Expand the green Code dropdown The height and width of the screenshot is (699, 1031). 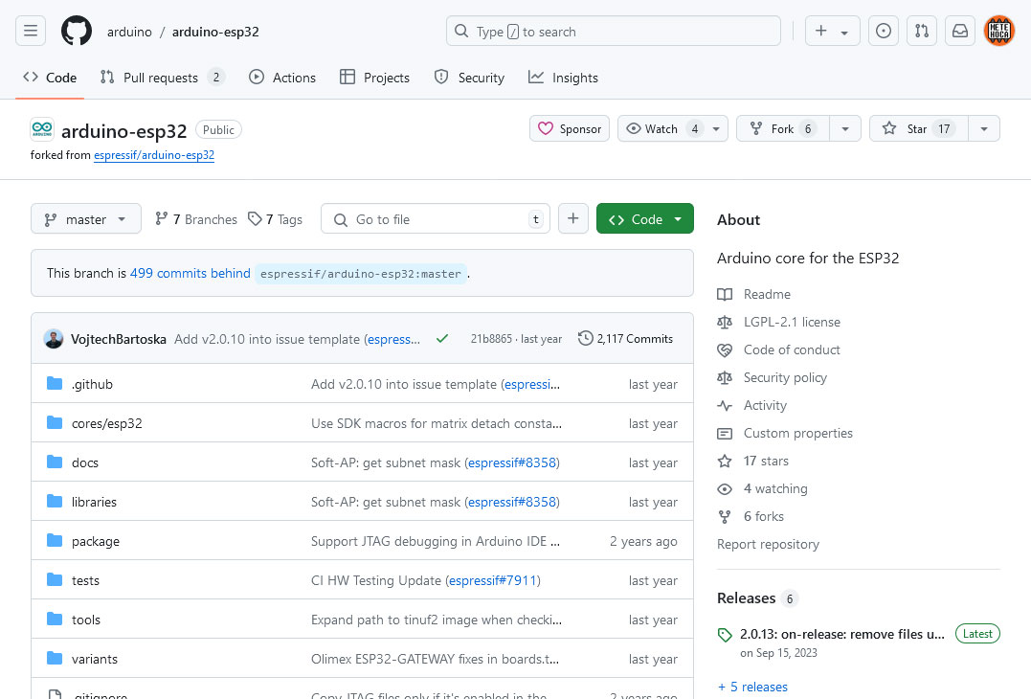click(644, 219)
